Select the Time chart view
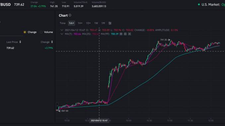The width and height of the screenshot is (225, 126). click(63, 23)
